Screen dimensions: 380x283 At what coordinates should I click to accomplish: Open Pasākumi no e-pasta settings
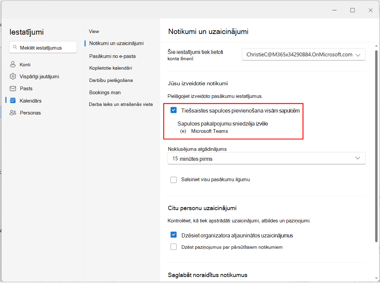click(112, 56)
